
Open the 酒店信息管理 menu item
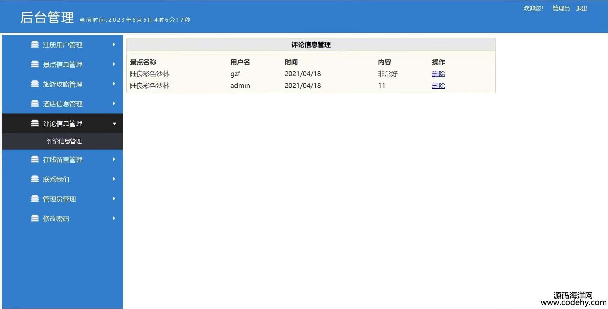point(62,104)
